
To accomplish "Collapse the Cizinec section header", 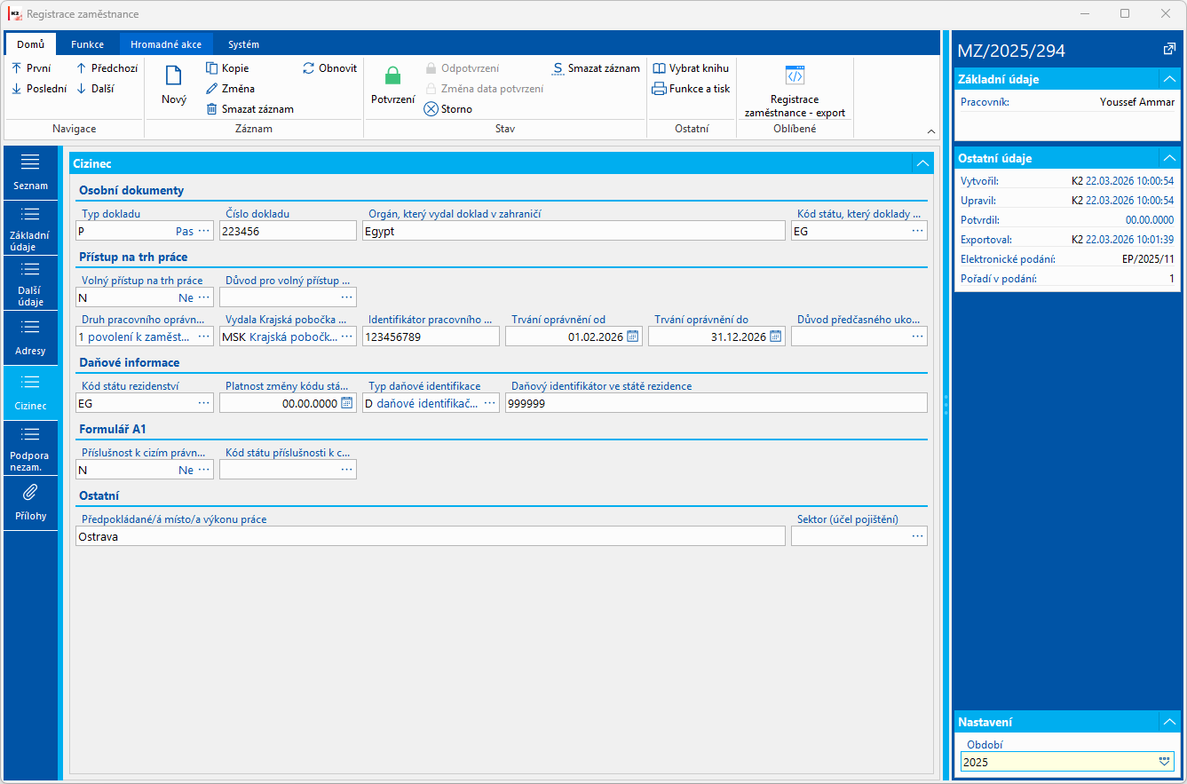I will pyautogui.click(x=922, y=163).
